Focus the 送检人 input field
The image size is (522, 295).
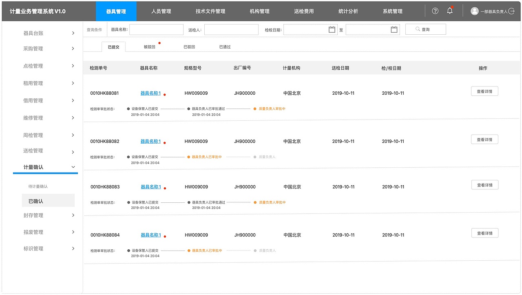232,29
